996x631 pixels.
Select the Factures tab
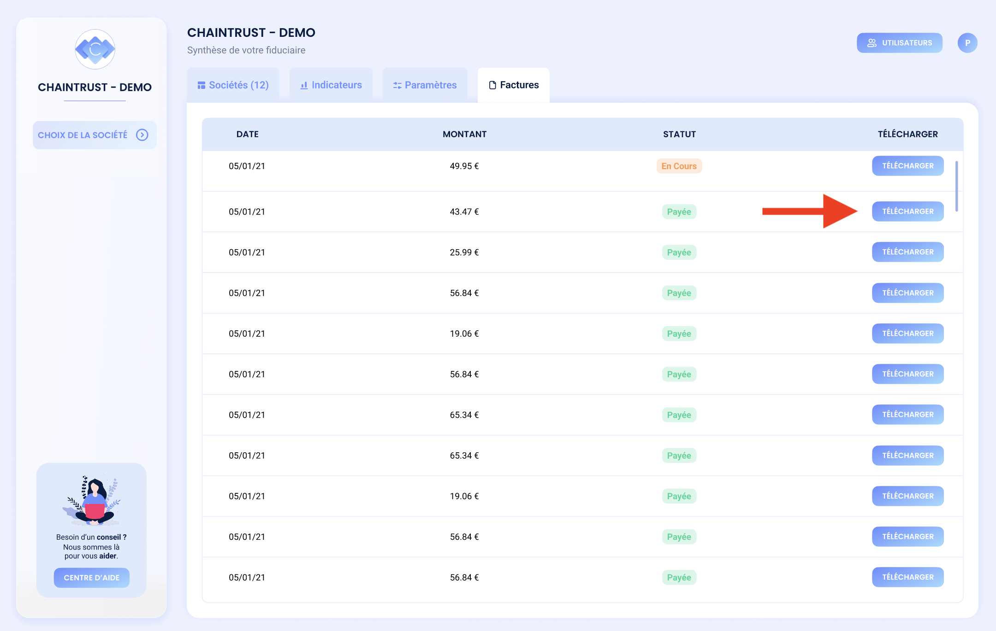tap(514, 85)
